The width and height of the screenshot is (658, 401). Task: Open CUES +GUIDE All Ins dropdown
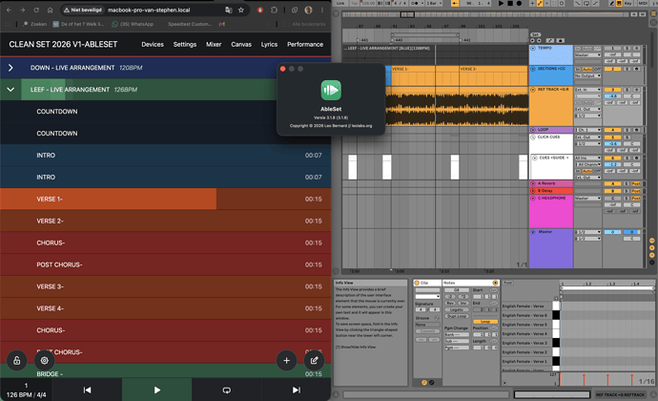click(587, 158)
